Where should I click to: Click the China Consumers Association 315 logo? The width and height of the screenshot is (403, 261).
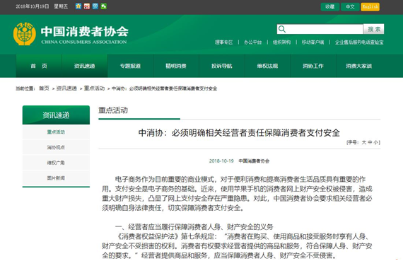25,34
